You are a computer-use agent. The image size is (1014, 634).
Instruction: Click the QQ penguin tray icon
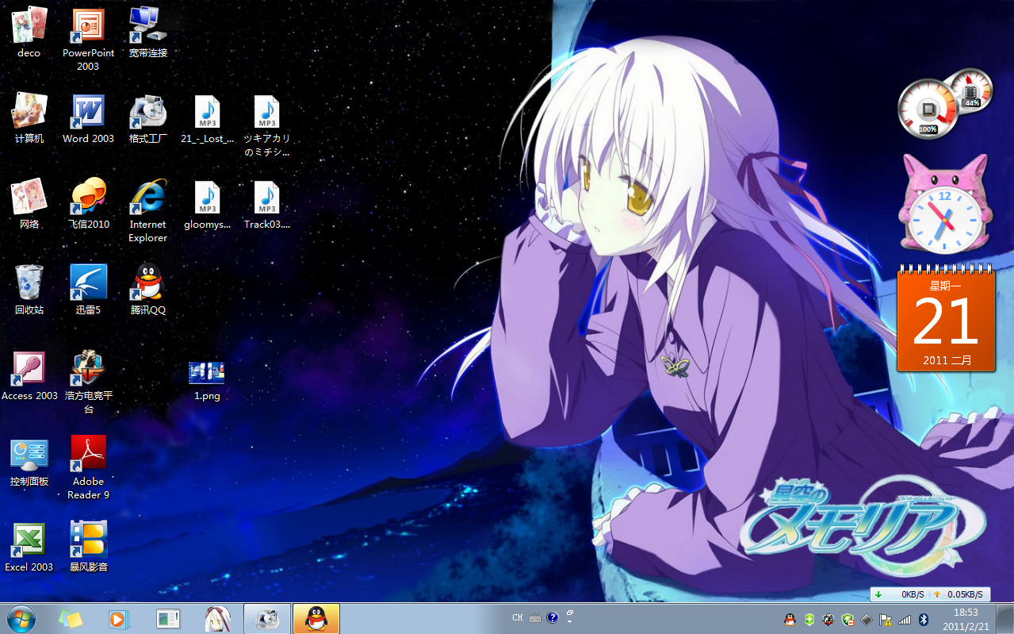[790, 619]
